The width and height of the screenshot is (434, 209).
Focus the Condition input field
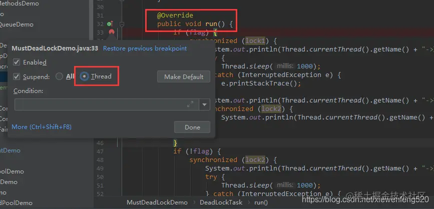(107, 104)
